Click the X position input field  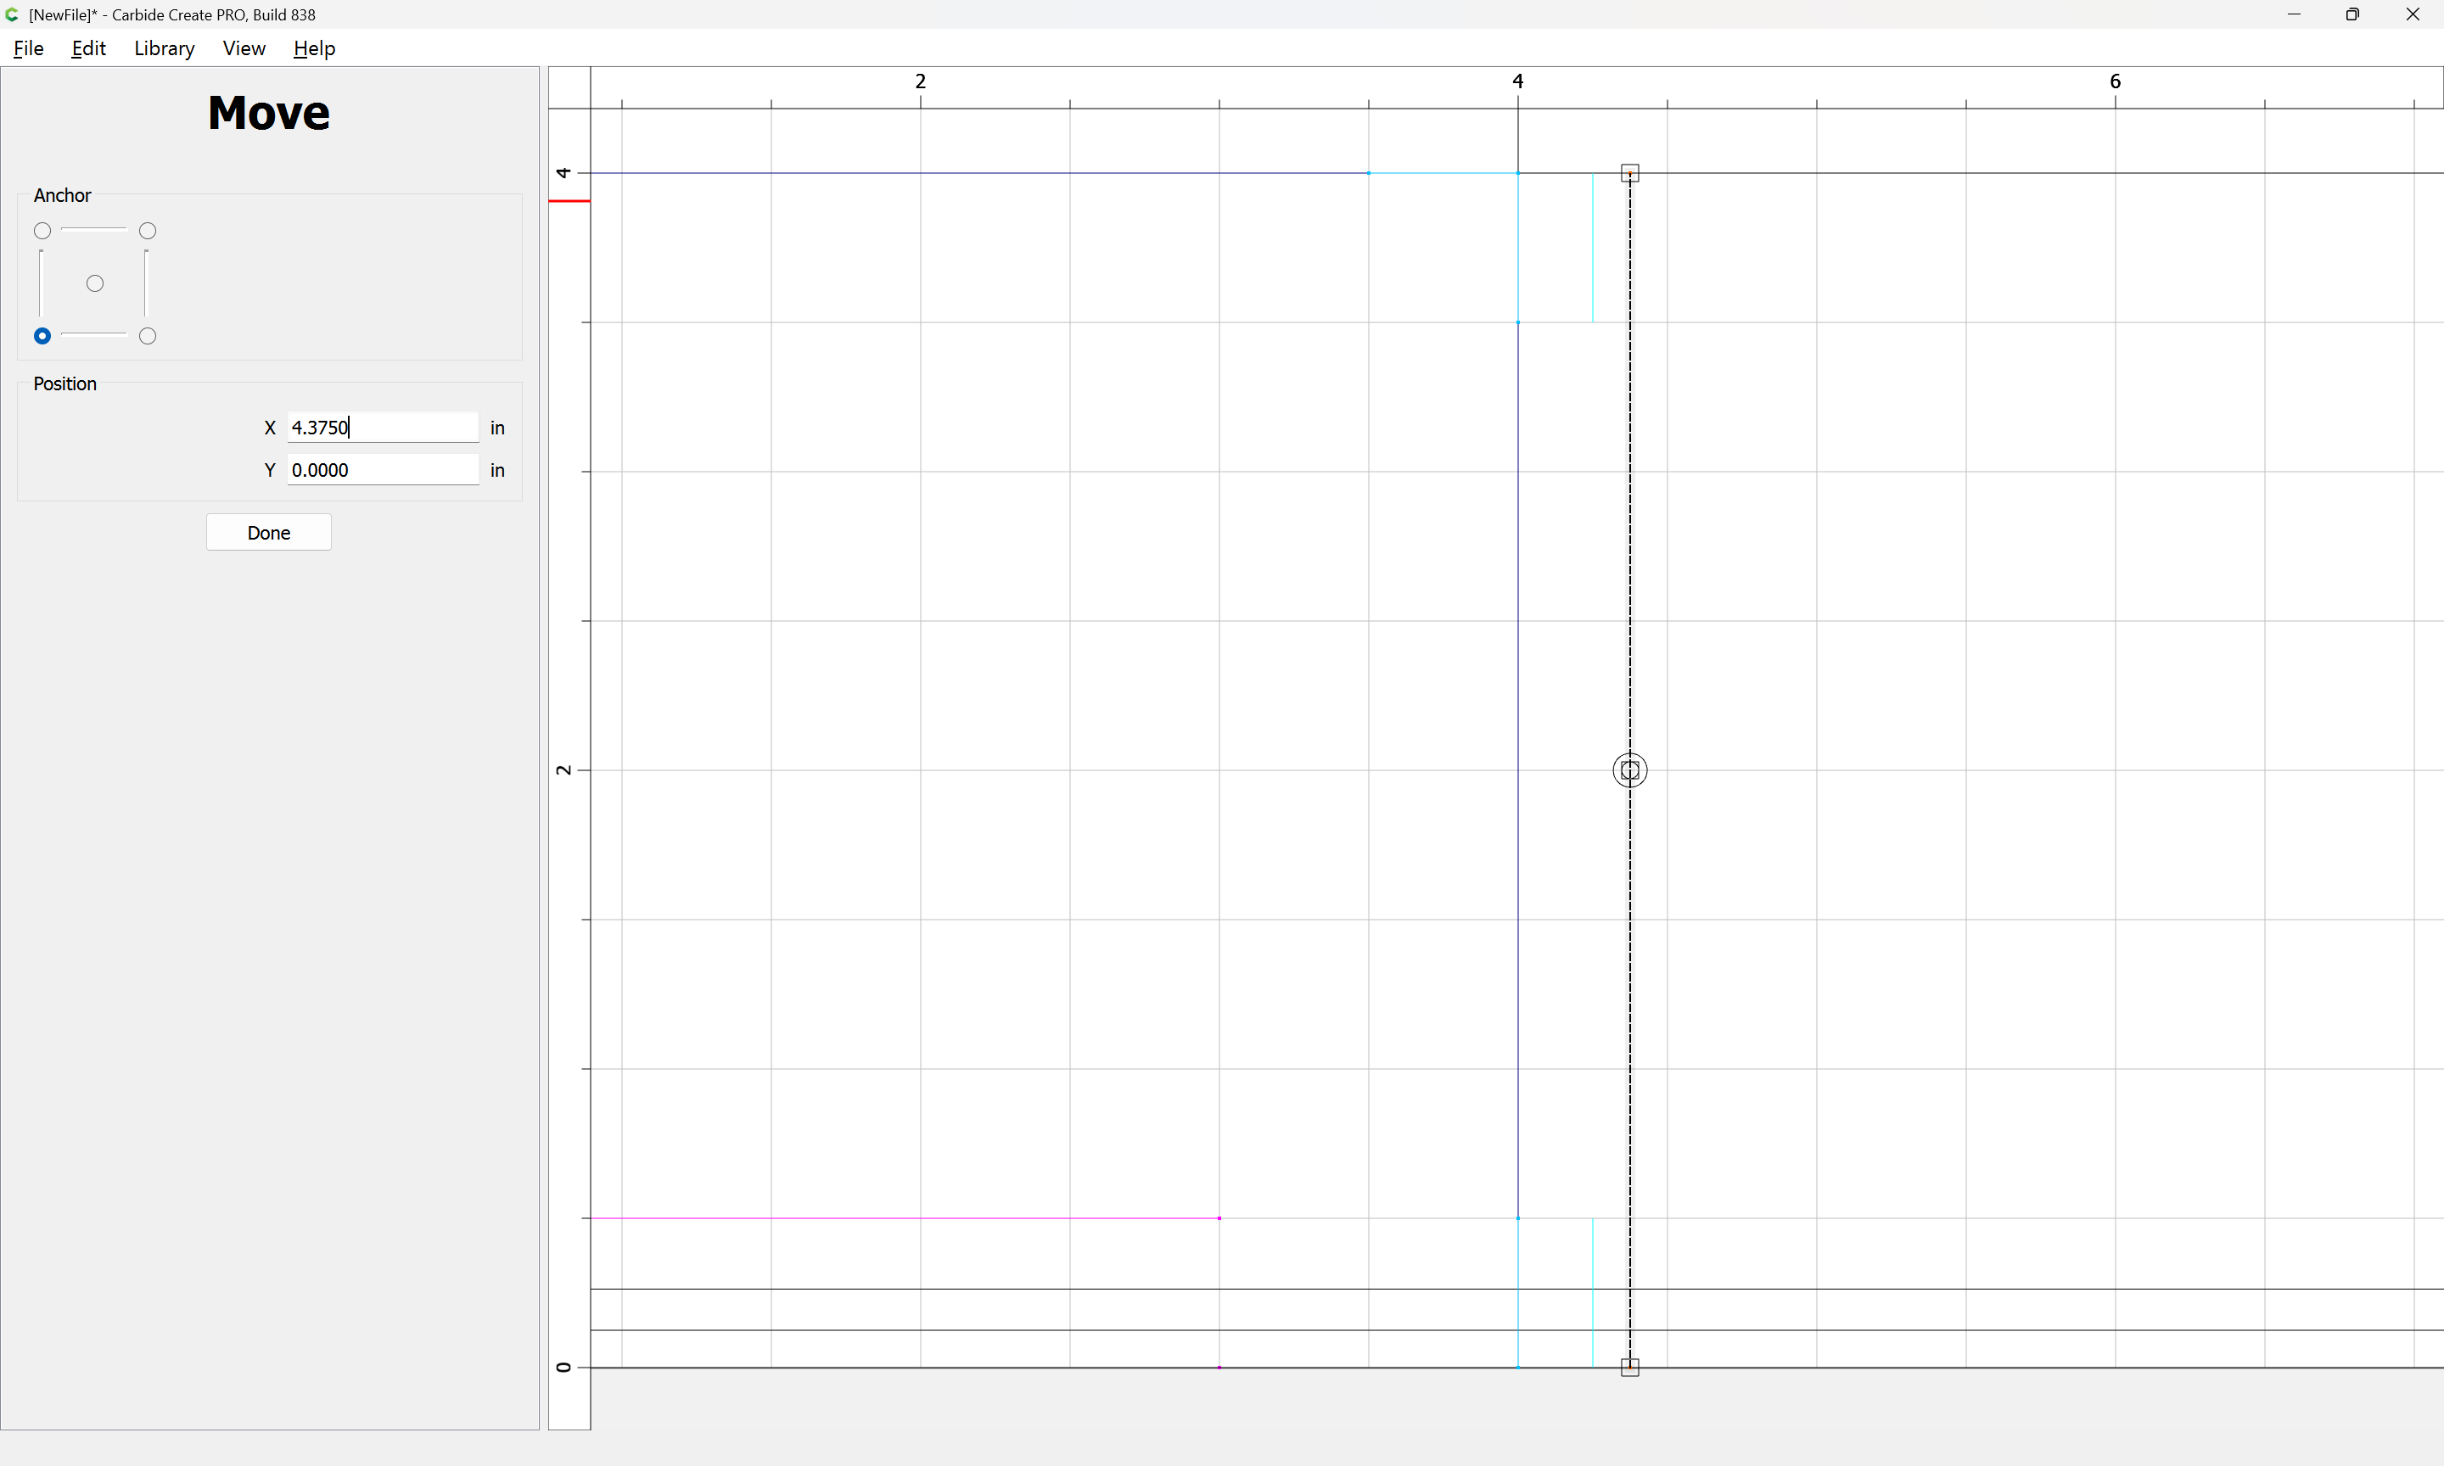384,428
